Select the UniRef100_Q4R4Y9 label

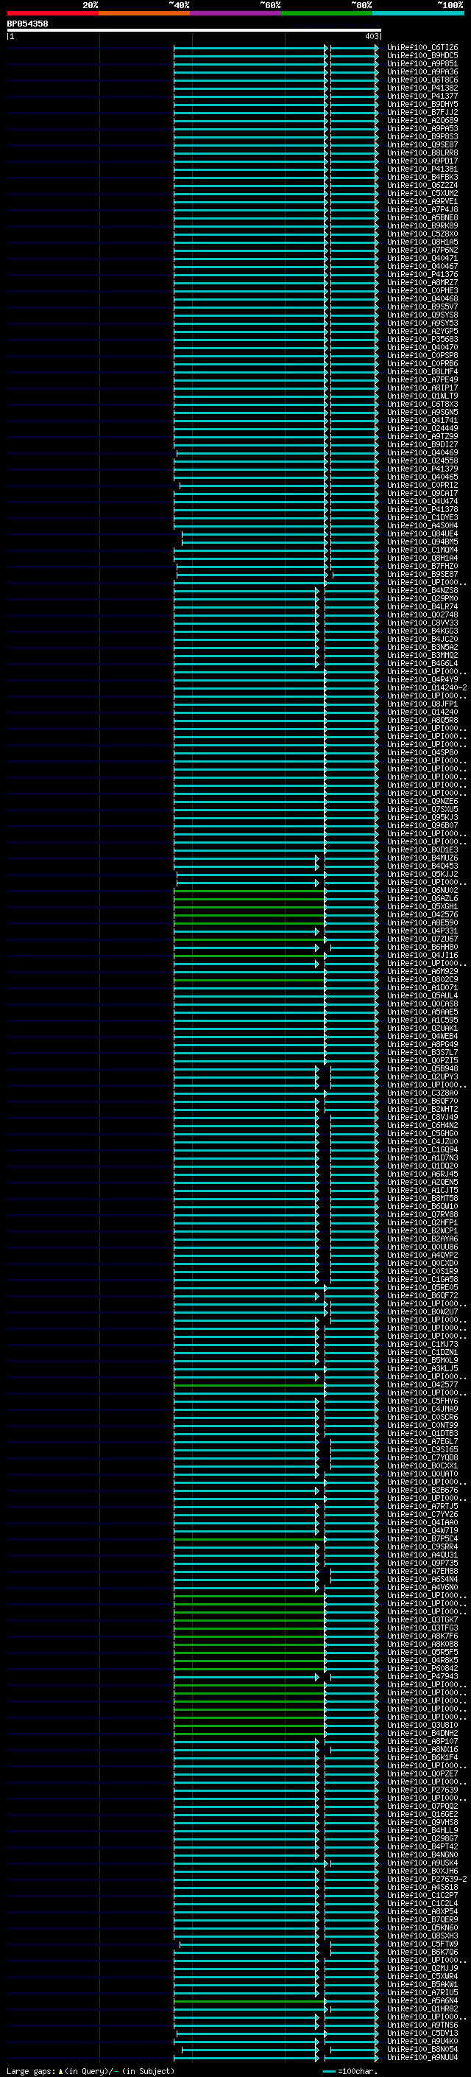pyautogui.click(x=422, y=680)
